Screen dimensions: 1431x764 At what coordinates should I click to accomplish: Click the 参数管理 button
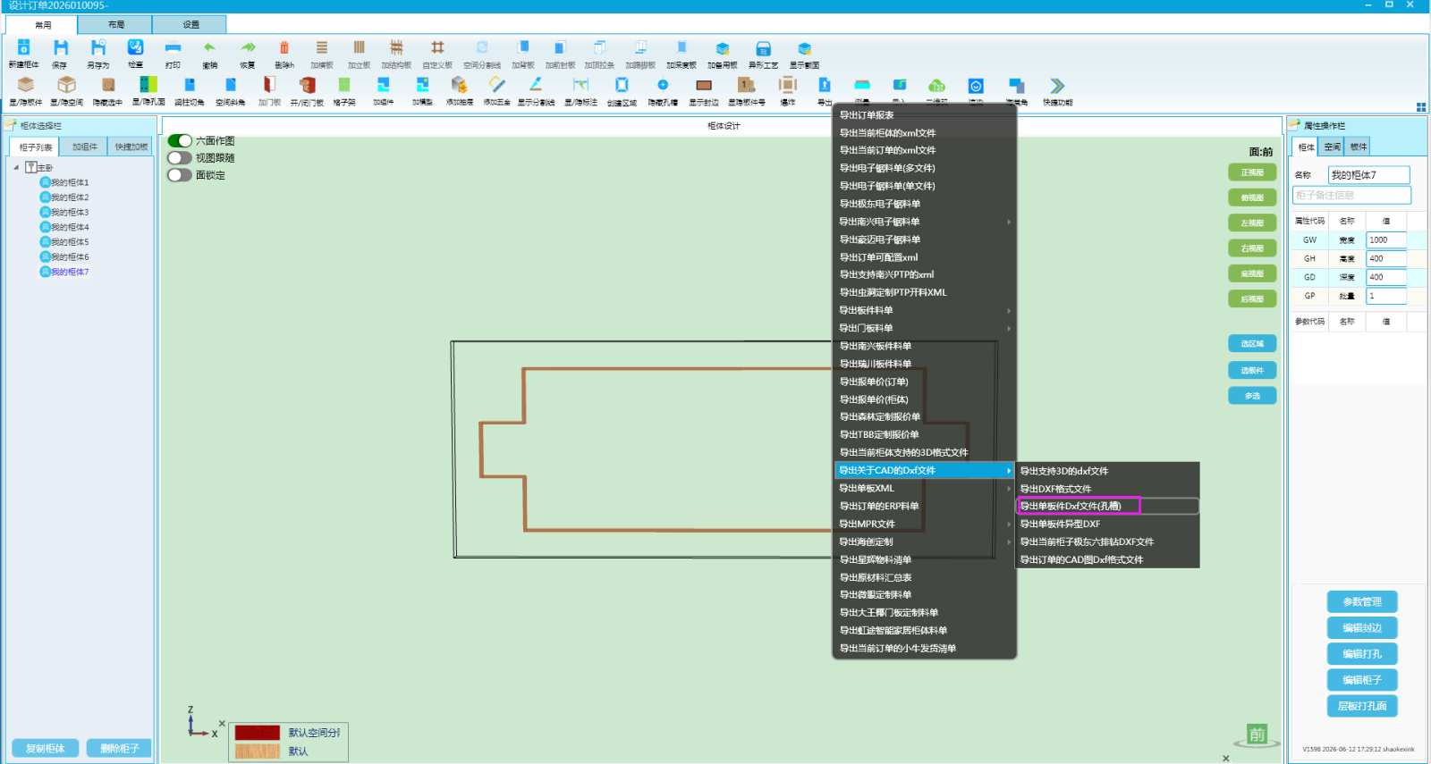click(x=1362, y=602)
